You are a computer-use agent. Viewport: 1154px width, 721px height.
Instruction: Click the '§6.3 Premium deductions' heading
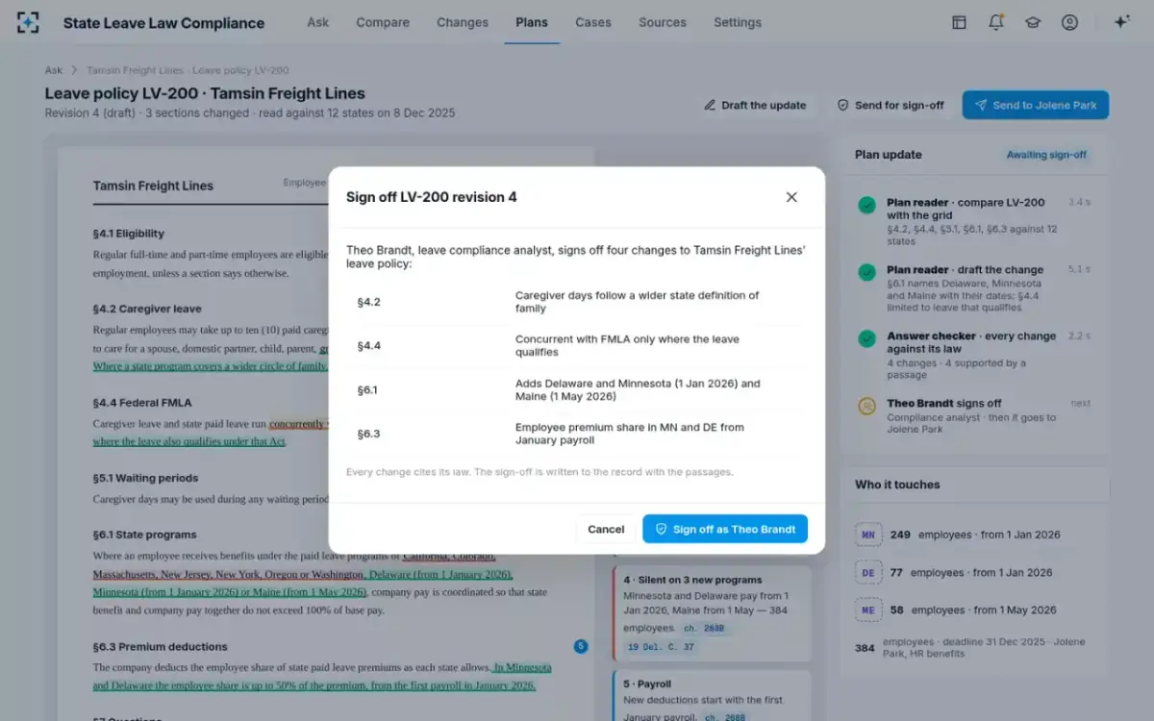pyautogui.click(x=160, y=647)
